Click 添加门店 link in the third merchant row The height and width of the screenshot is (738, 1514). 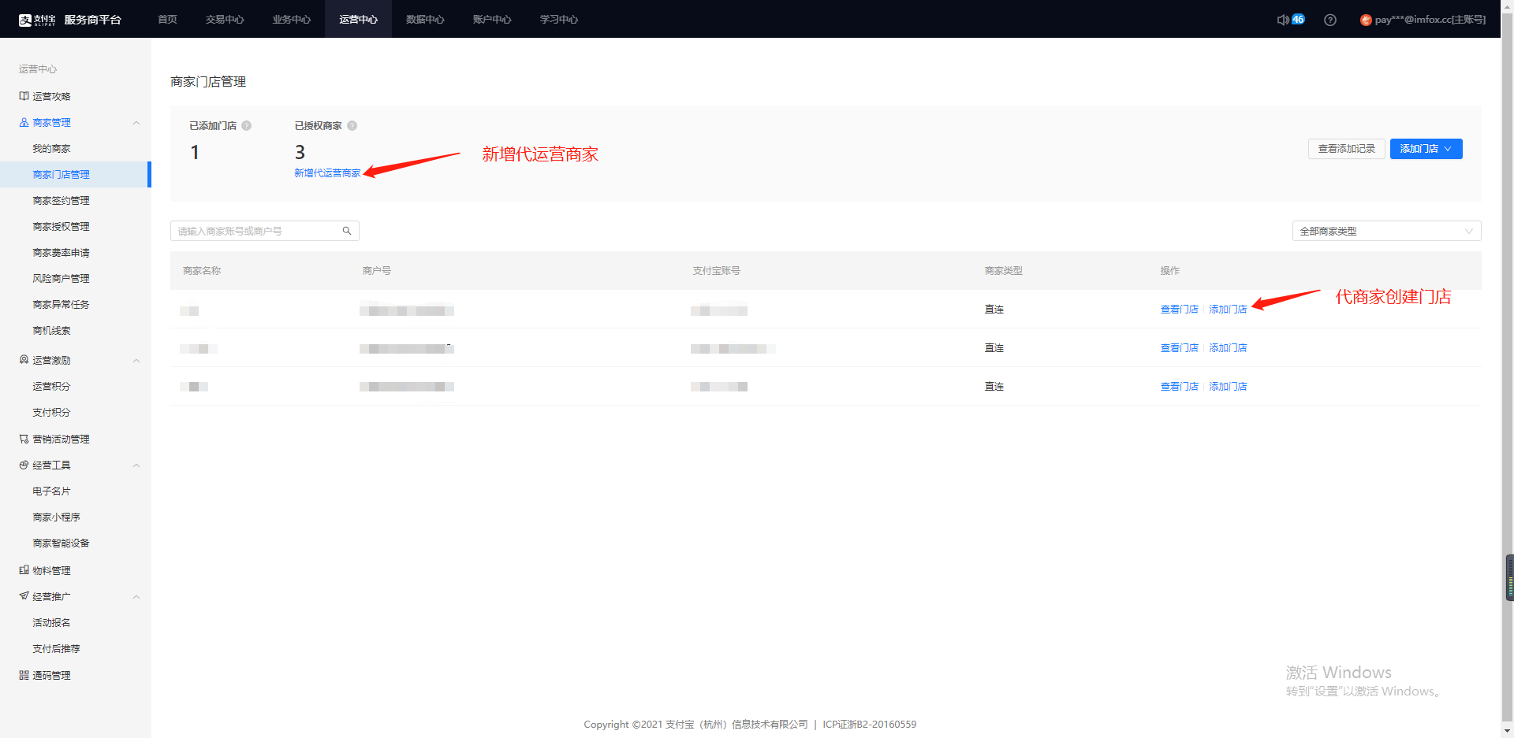point(1228,387)
